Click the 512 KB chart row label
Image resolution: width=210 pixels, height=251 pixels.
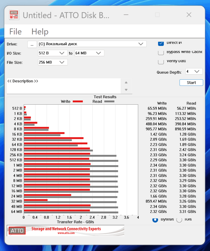pos(16,160)
